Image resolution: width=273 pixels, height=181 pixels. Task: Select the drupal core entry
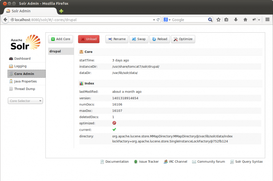61,51
